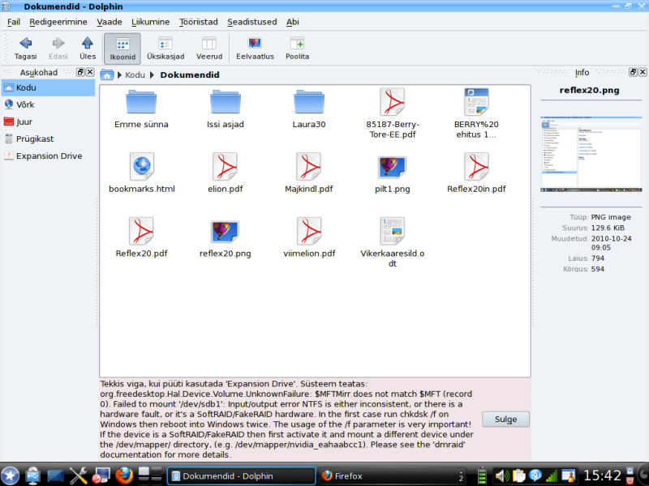Open the Seadistused menu

[x=251, y=22]
